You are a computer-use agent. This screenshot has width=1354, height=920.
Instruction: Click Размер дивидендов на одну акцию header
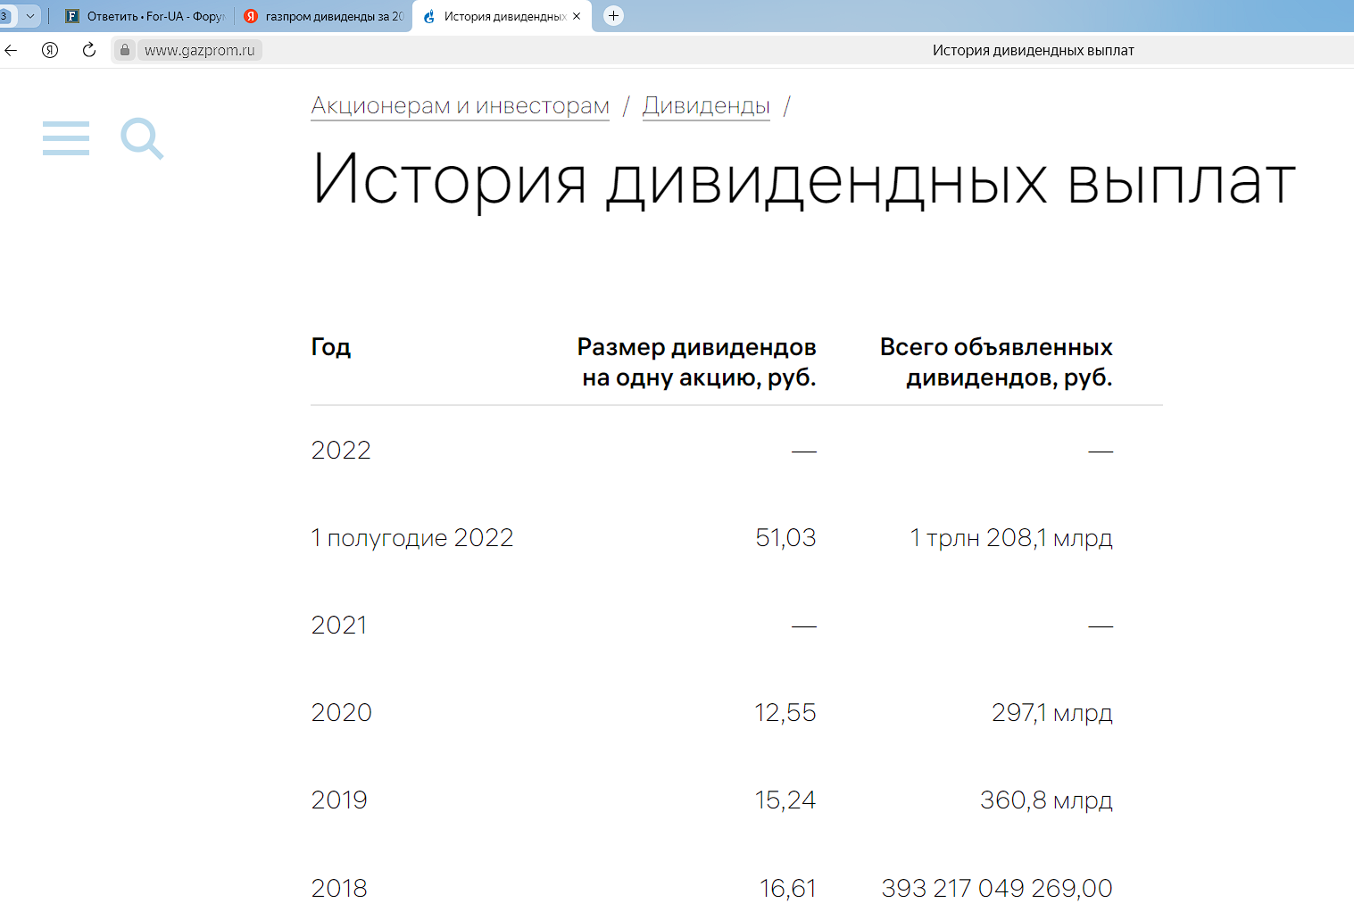(x=696, y=362)
